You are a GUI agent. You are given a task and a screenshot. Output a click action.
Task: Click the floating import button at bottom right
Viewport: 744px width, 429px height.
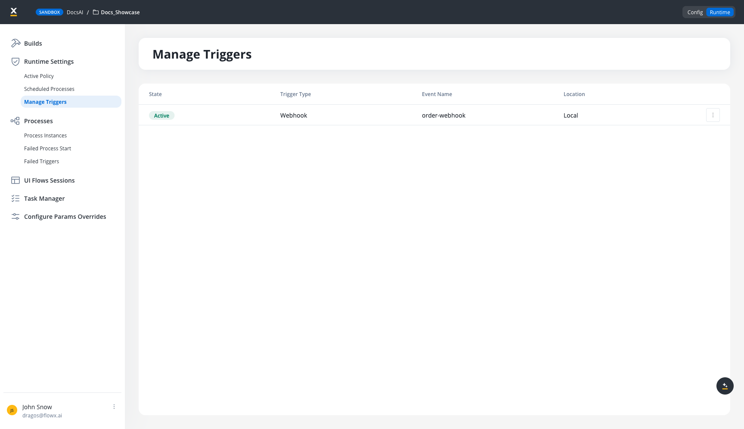725,386
